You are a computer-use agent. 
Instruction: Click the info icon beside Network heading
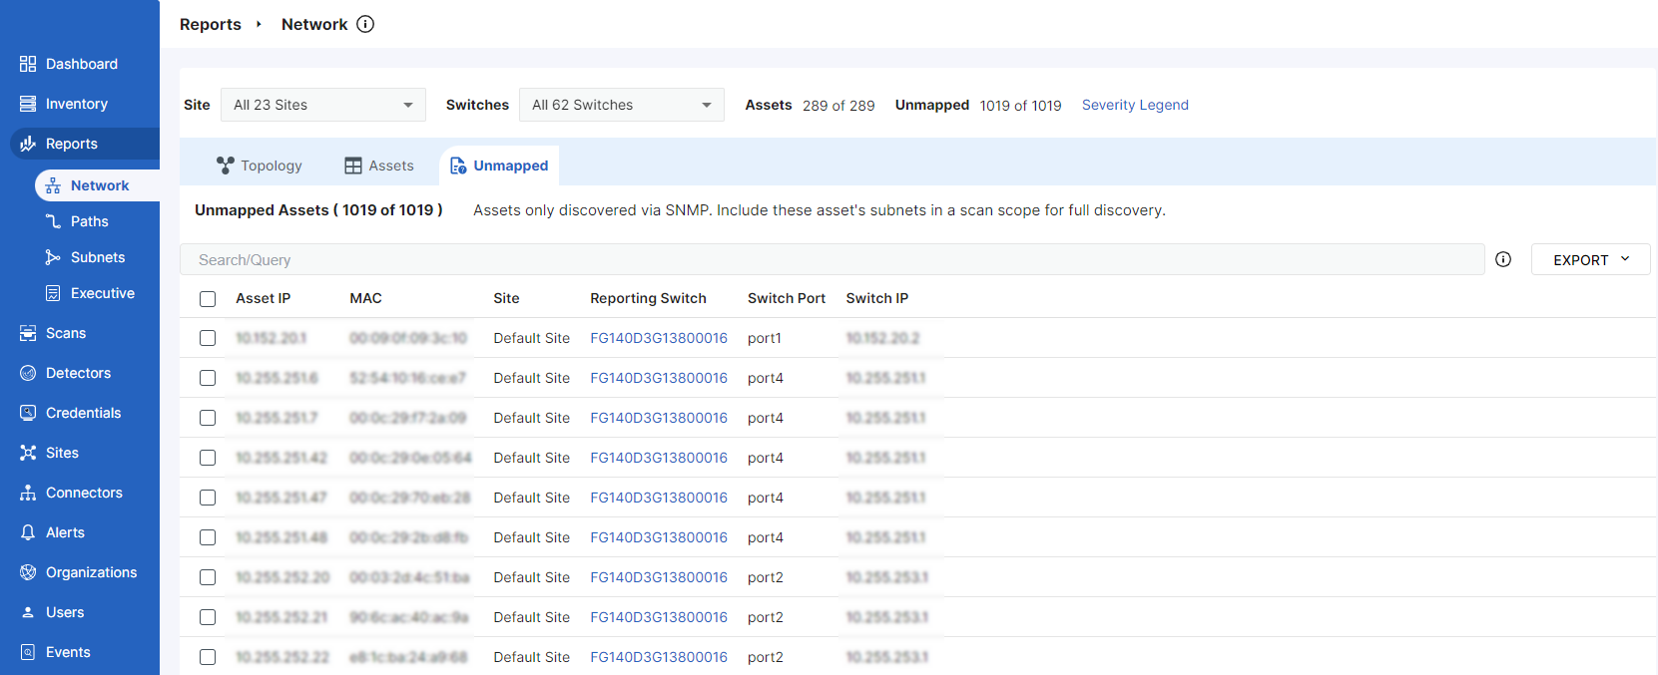pos(365,24)
